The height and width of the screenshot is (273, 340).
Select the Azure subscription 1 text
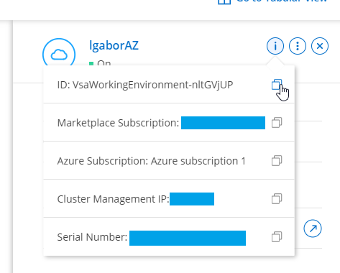pos(198,161)
